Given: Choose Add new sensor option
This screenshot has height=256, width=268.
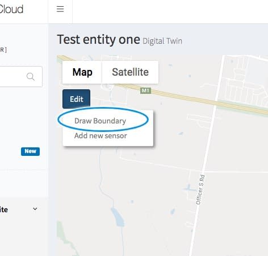Looking at the screenshot, I should pos(101,136).
